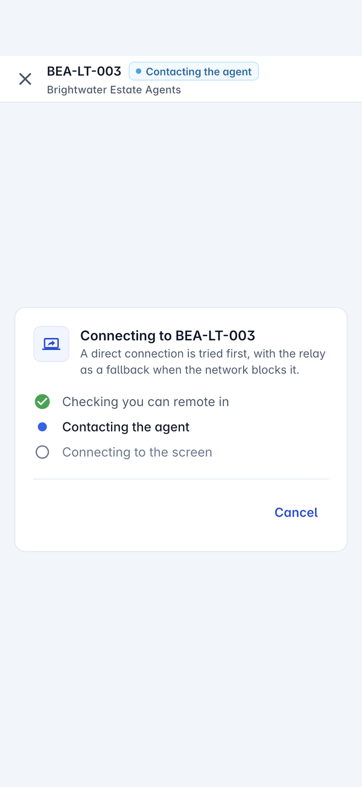
Task: Click the laptop screen-share icon in the dialog
Action: tap(51, 344)
